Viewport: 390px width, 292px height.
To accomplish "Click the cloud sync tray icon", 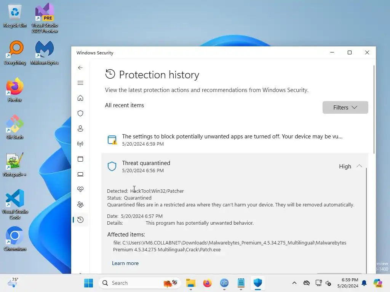I will (307, 283).
